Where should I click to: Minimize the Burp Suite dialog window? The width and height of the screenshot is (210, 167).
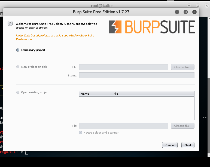coord(177,12)
